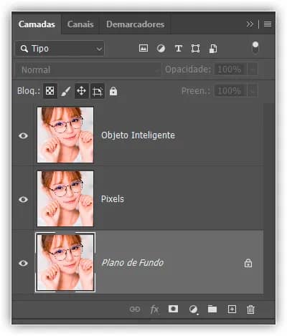287x336 pixels.
Task: Create new fill or adjustment layer icon
Action: [x=193, y=309]
